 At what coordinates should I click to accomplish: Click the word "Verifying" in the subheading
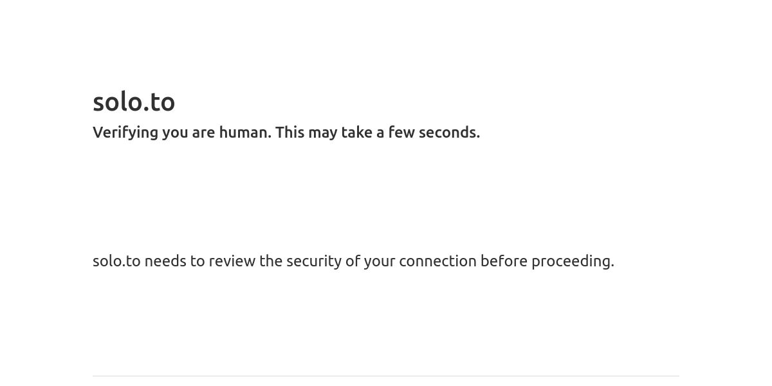click(125, 133)
